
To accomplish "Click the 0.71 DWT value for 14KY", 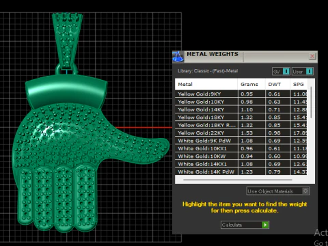I will point(274,109).
